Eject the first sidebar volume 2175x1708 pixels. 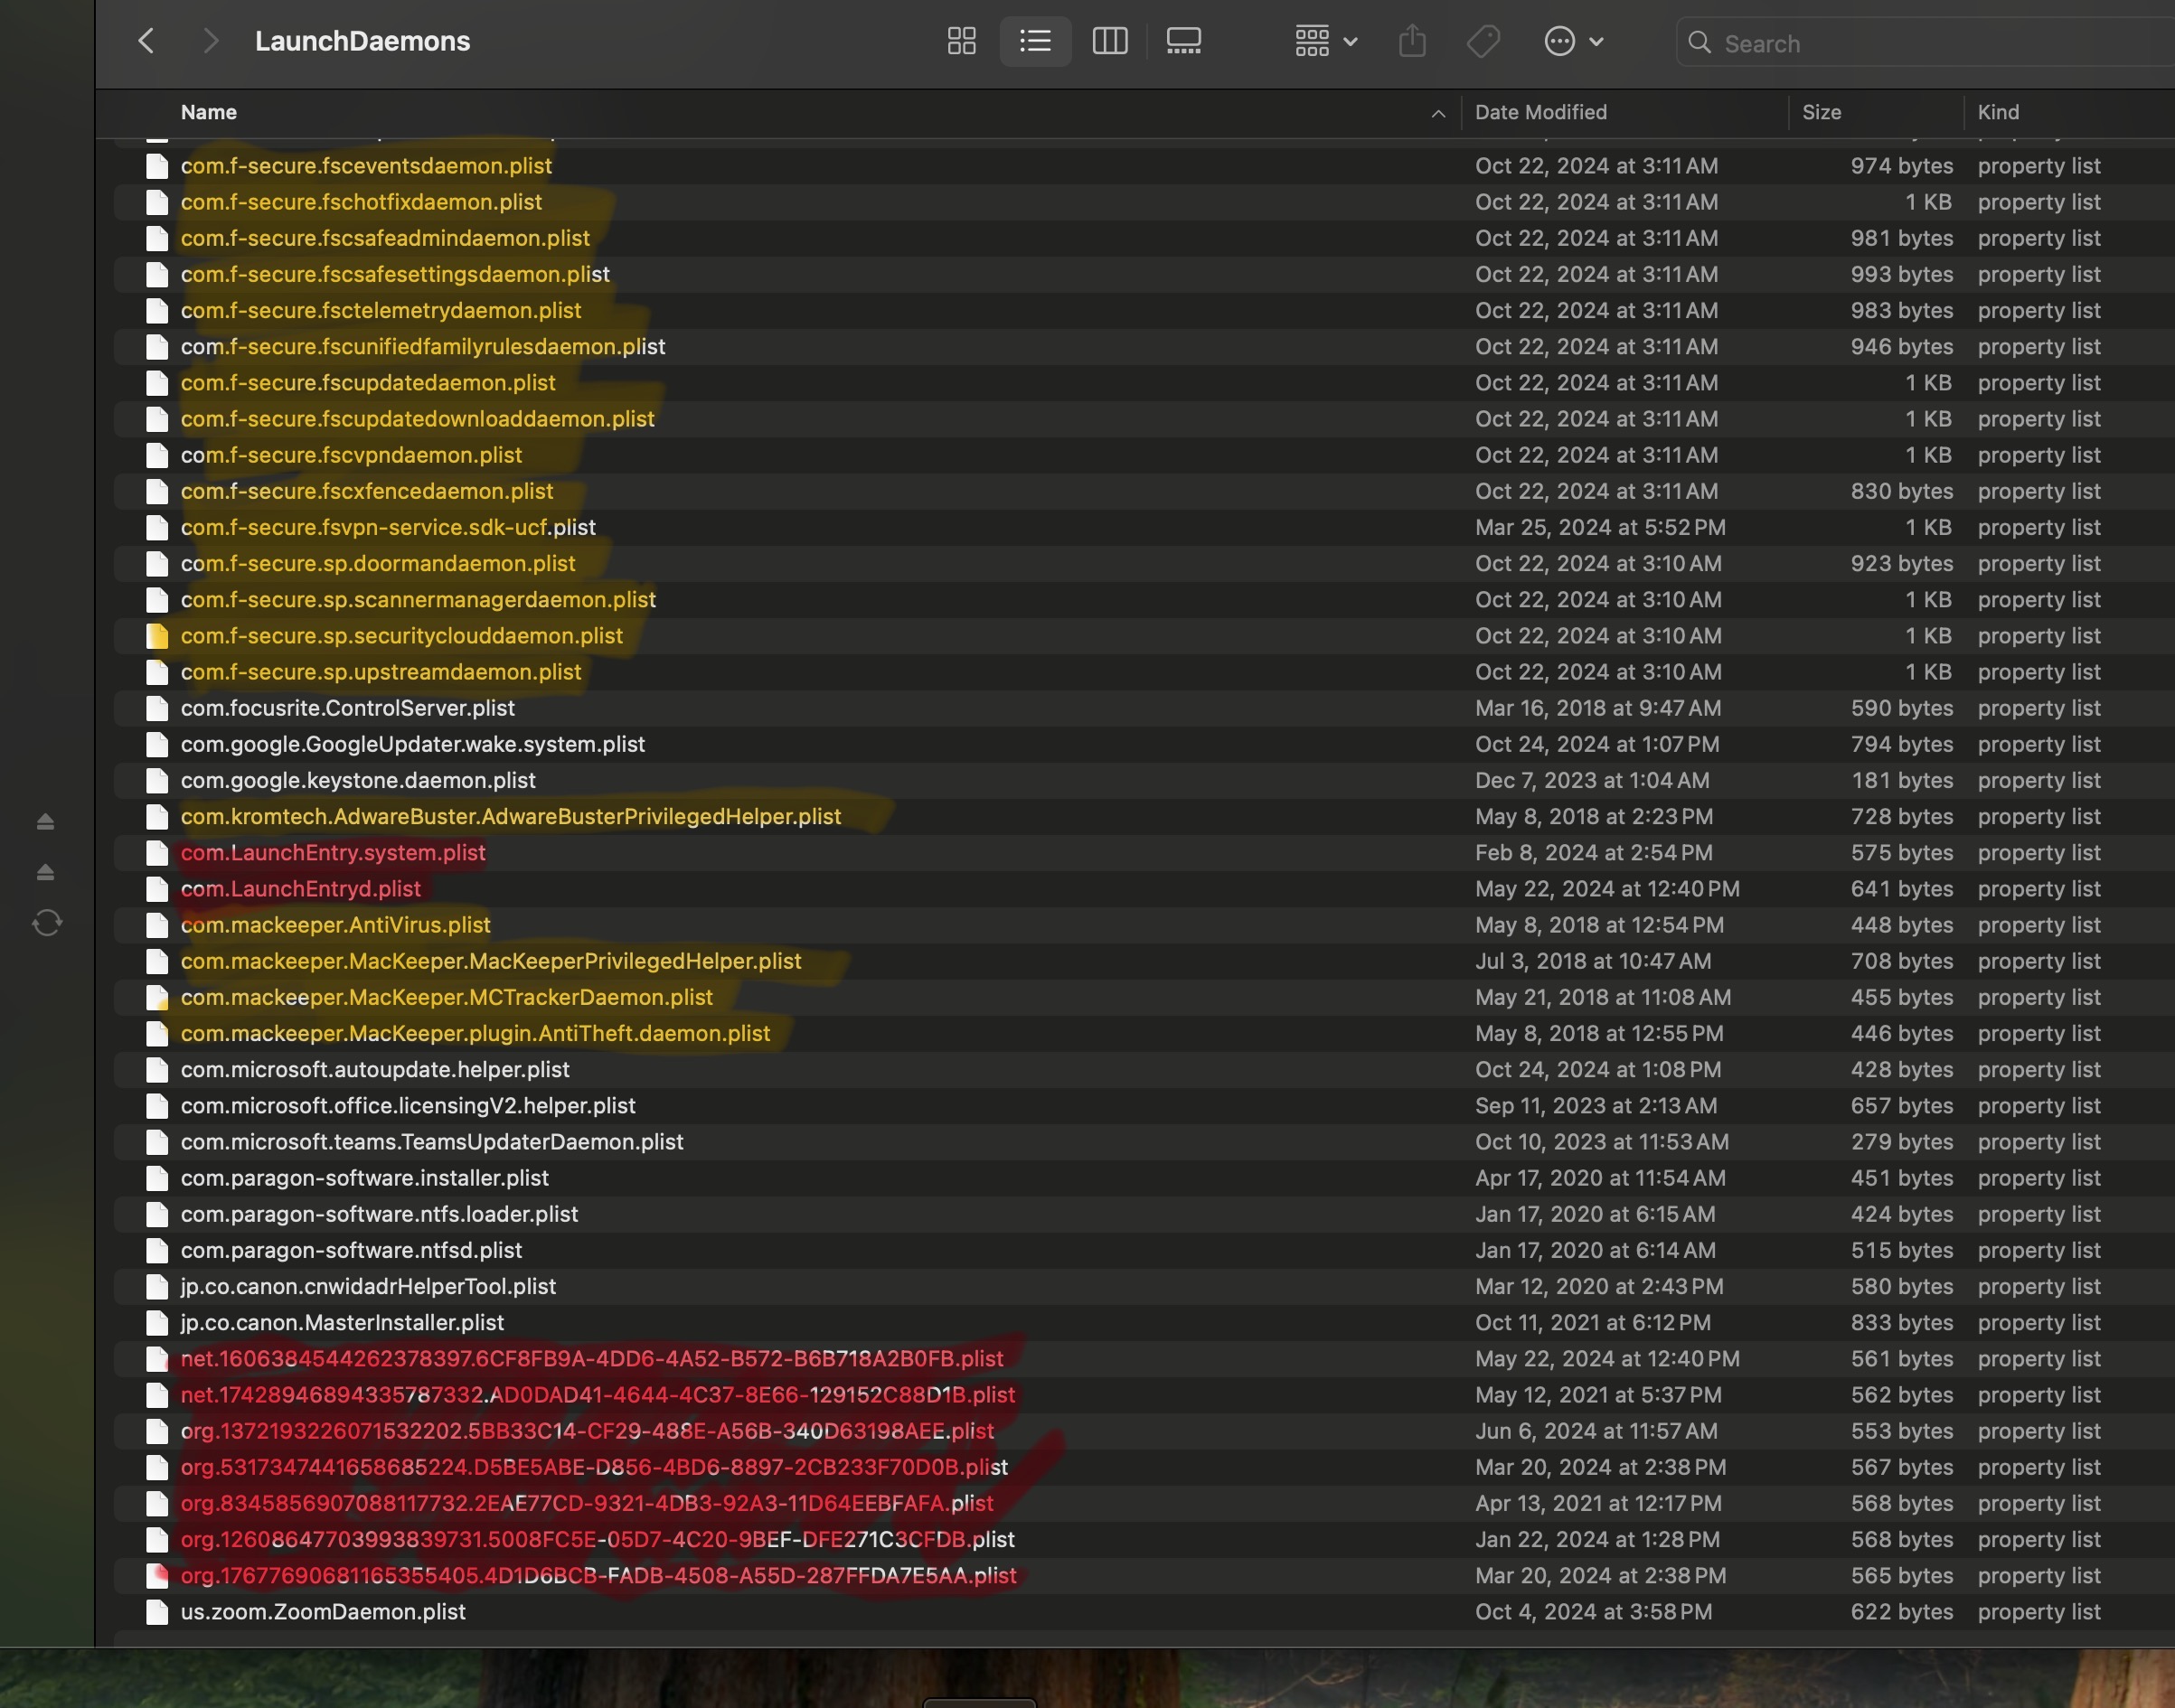click(45, 822)
